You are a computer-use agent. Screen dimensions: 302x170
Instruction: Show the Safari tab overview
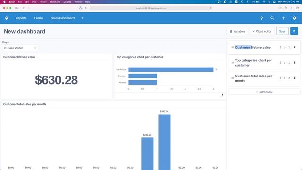[x=298, y=8]
